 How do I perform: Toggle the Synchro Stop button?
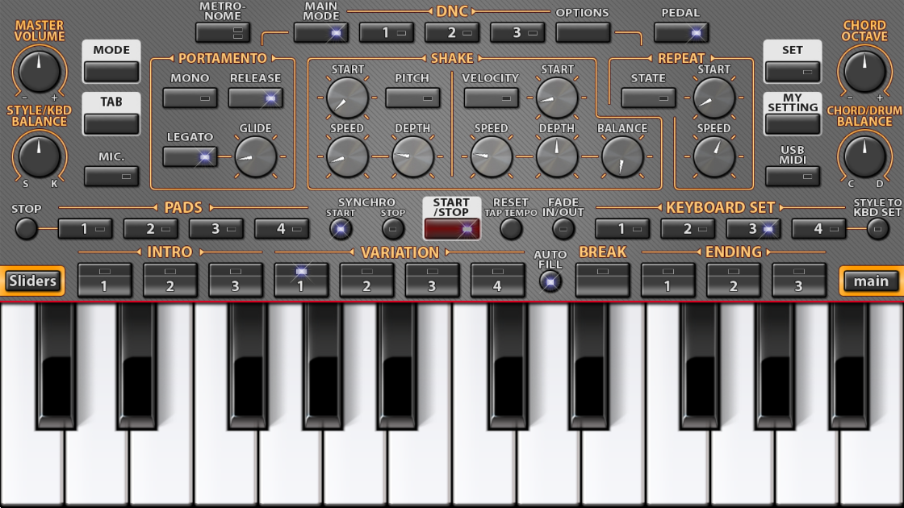click(393, 229)
